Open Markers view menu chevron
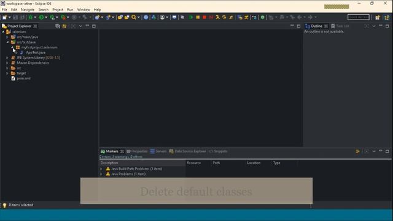393x221 pixels. 374,152
